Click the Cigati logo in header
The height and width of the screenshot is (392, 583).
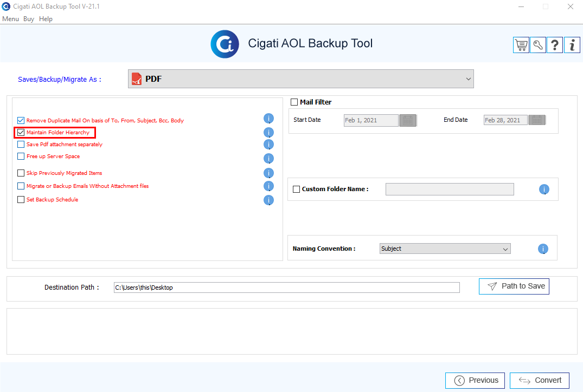tap(225, 44)
